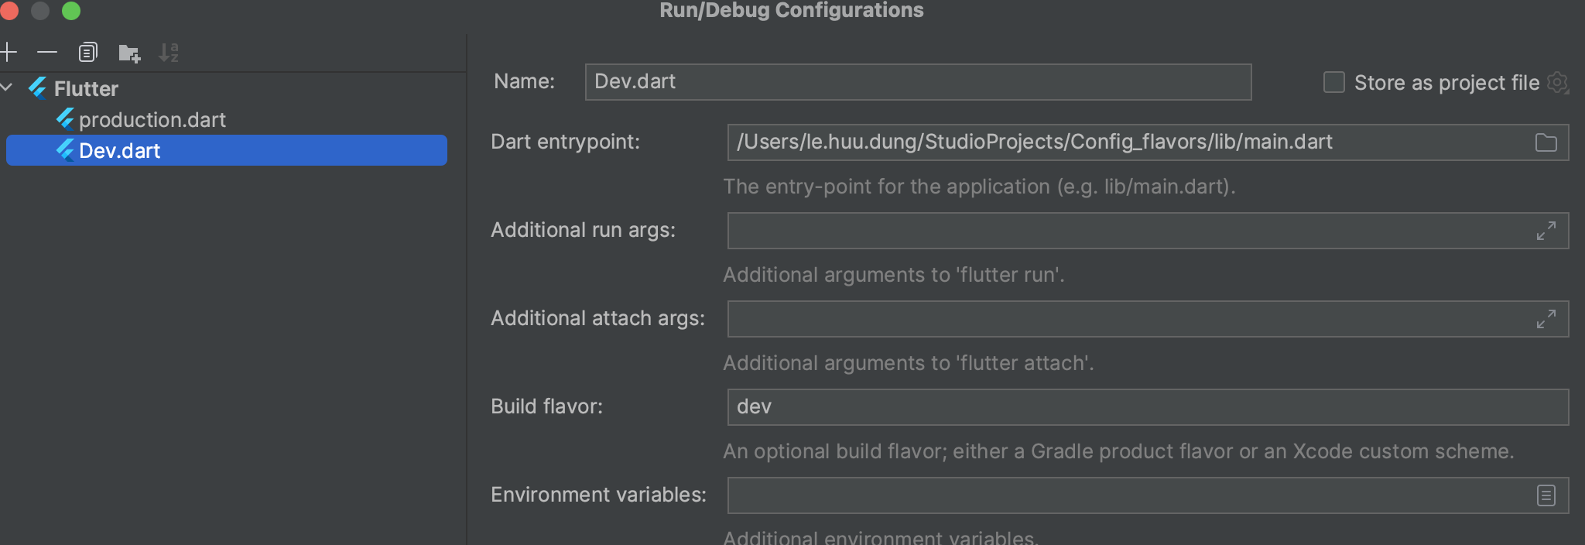Open Store as project file gear settings
This screenshot has width=1585, height=545.
coord(1557,83)
